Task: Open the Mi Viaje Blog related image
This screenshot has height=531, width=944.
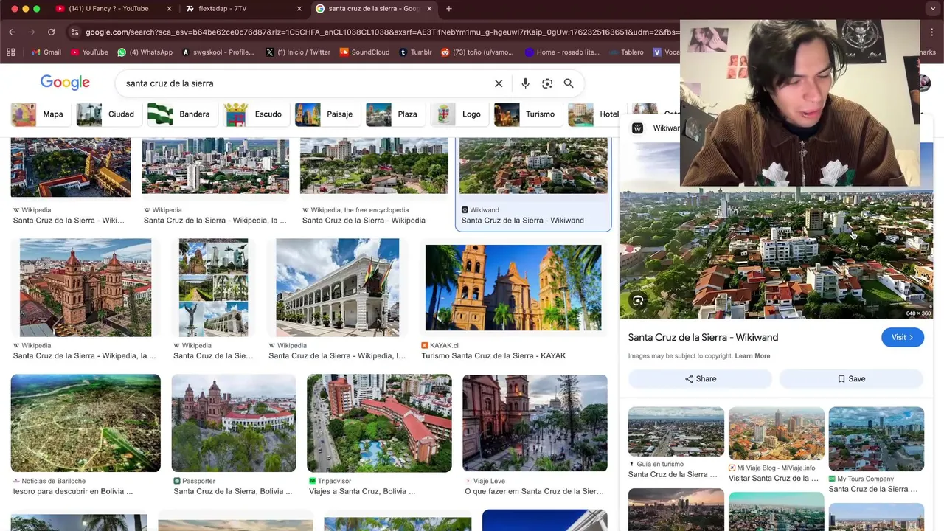Action: tap(776, 433)
